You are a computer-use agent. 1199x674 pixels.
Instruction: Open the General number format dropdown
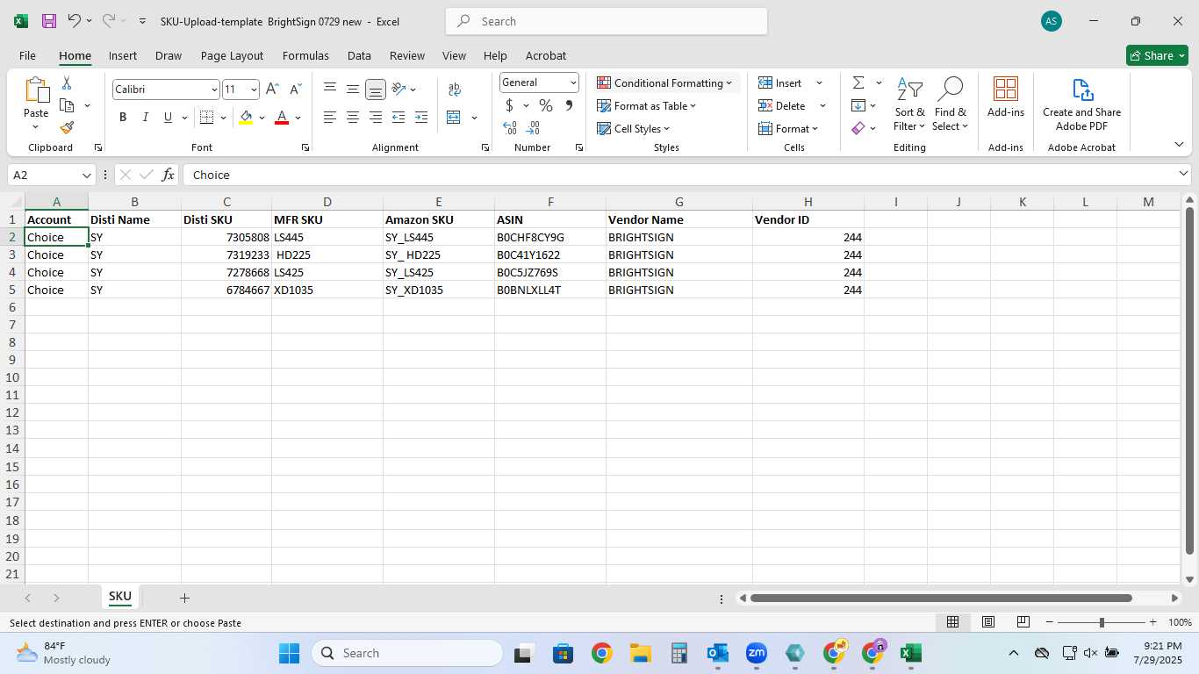pos(573,82)
